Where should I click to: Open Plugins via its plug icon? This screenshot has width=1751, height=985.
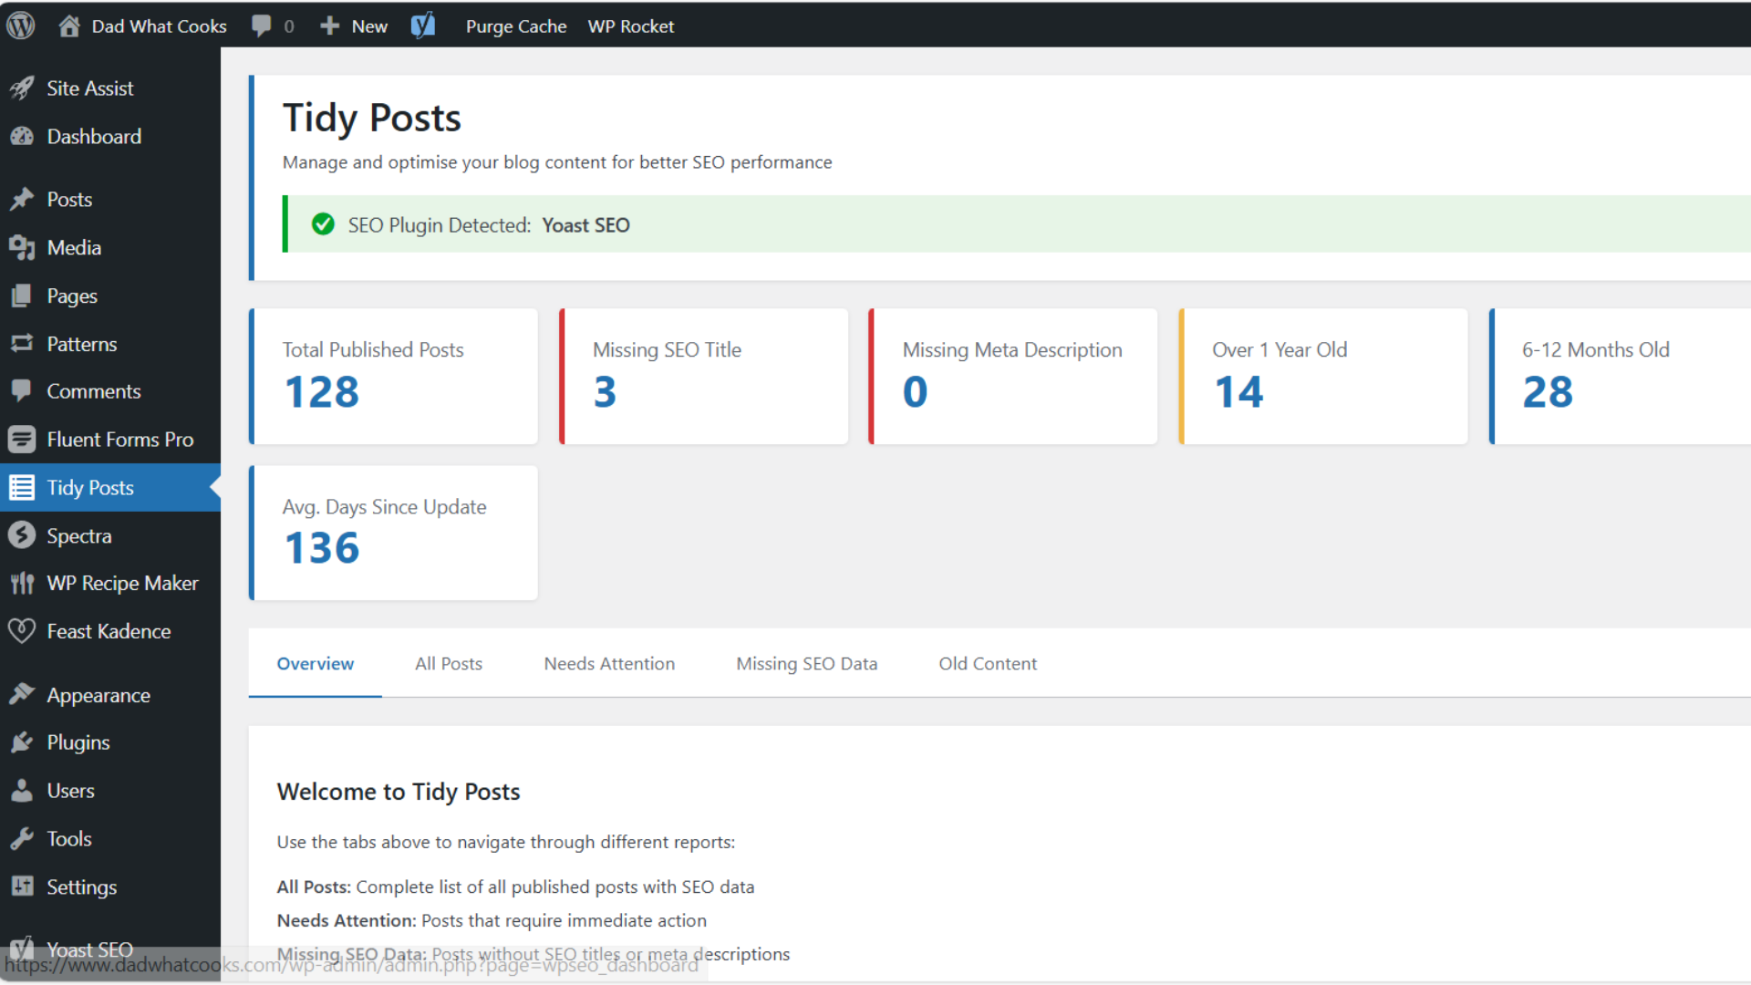point(22,742)
